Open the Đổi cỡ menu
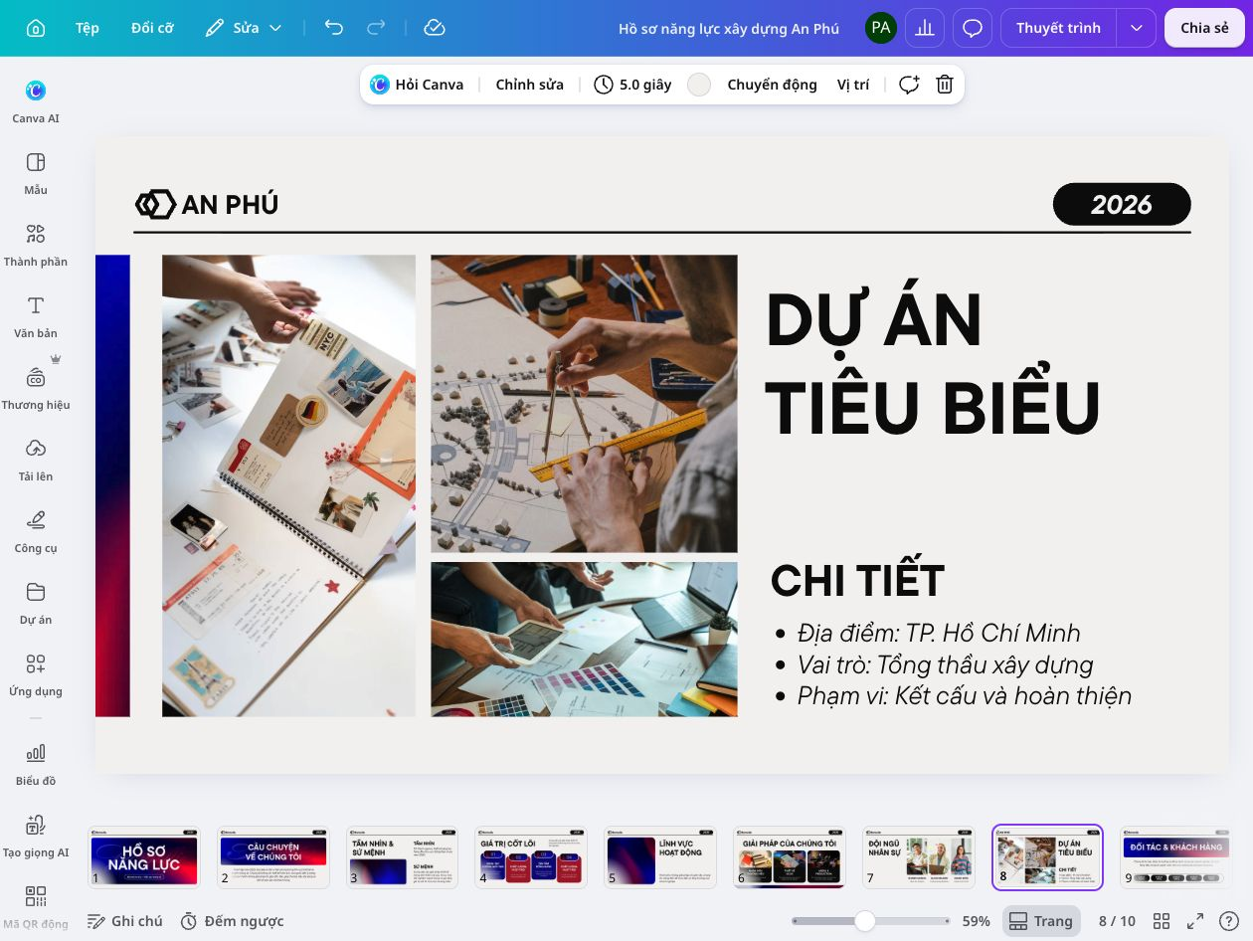 coord(152,28)
